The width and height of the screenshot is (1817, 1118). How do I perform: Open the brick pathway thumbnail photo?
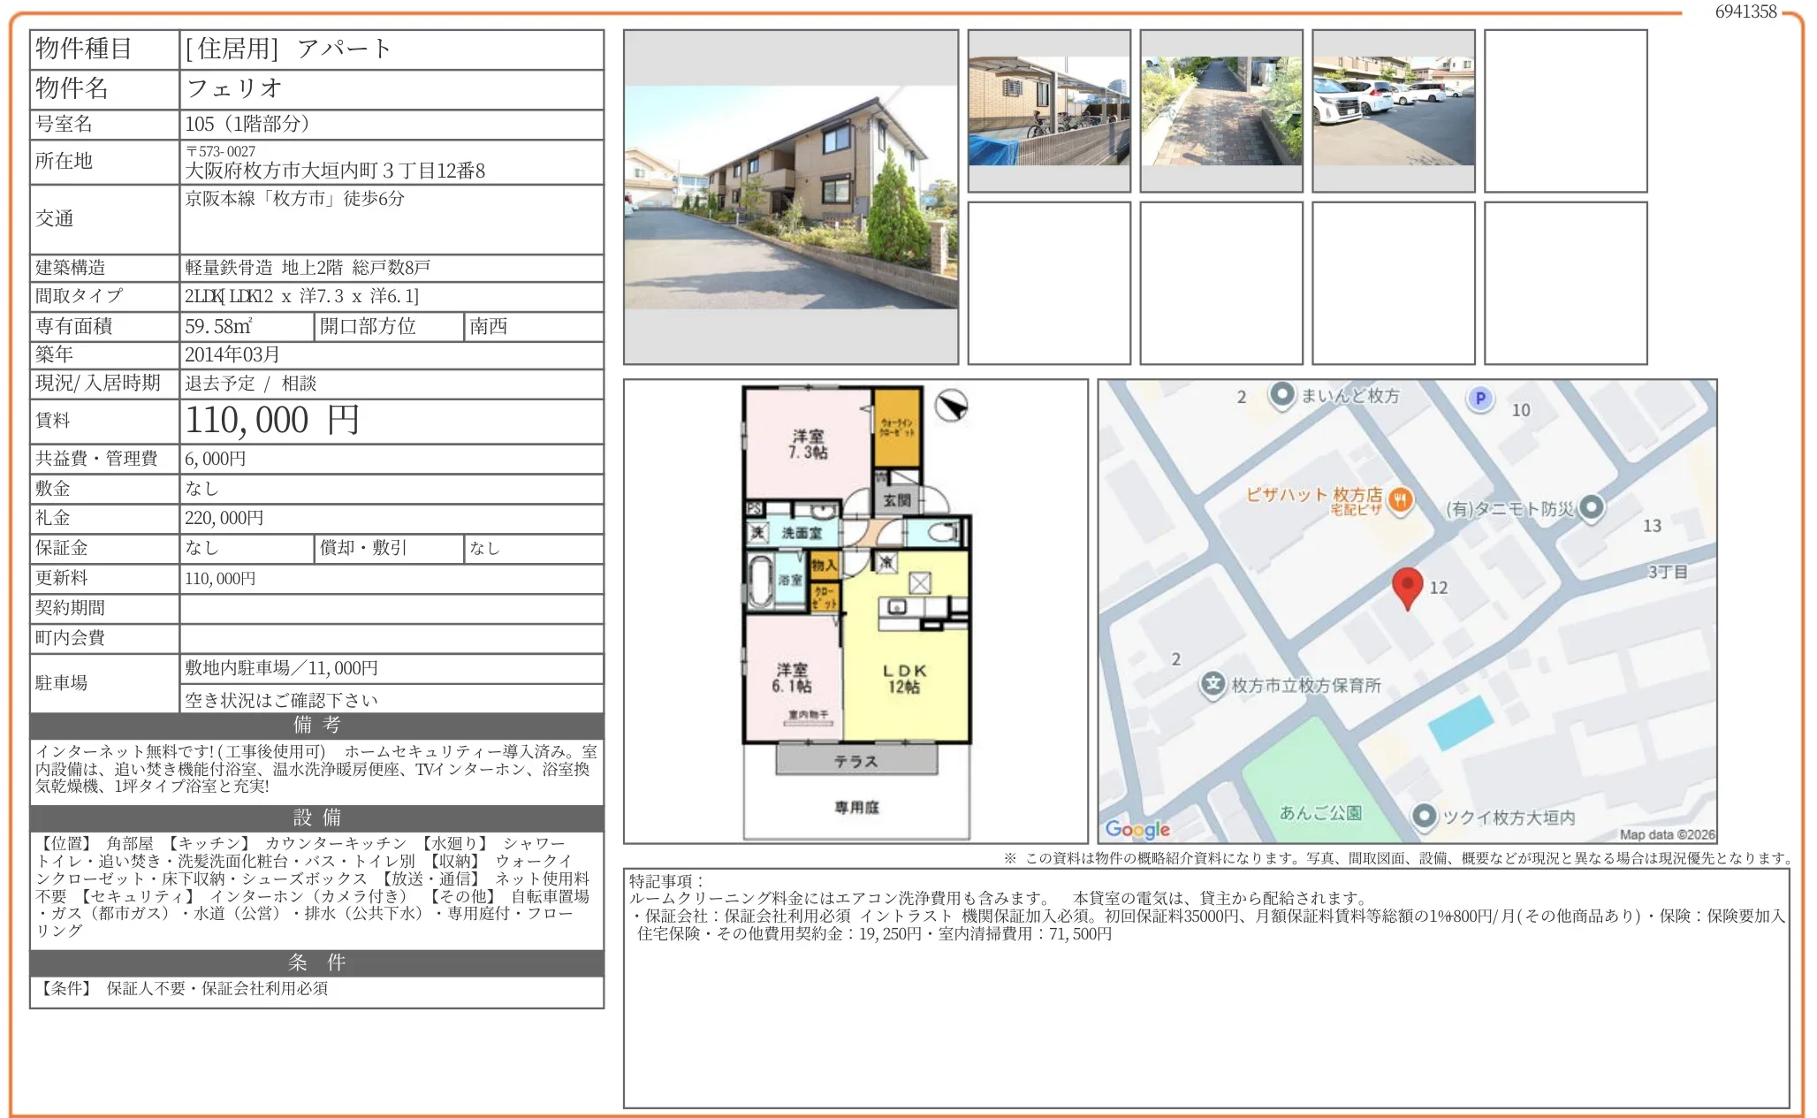1220,111
